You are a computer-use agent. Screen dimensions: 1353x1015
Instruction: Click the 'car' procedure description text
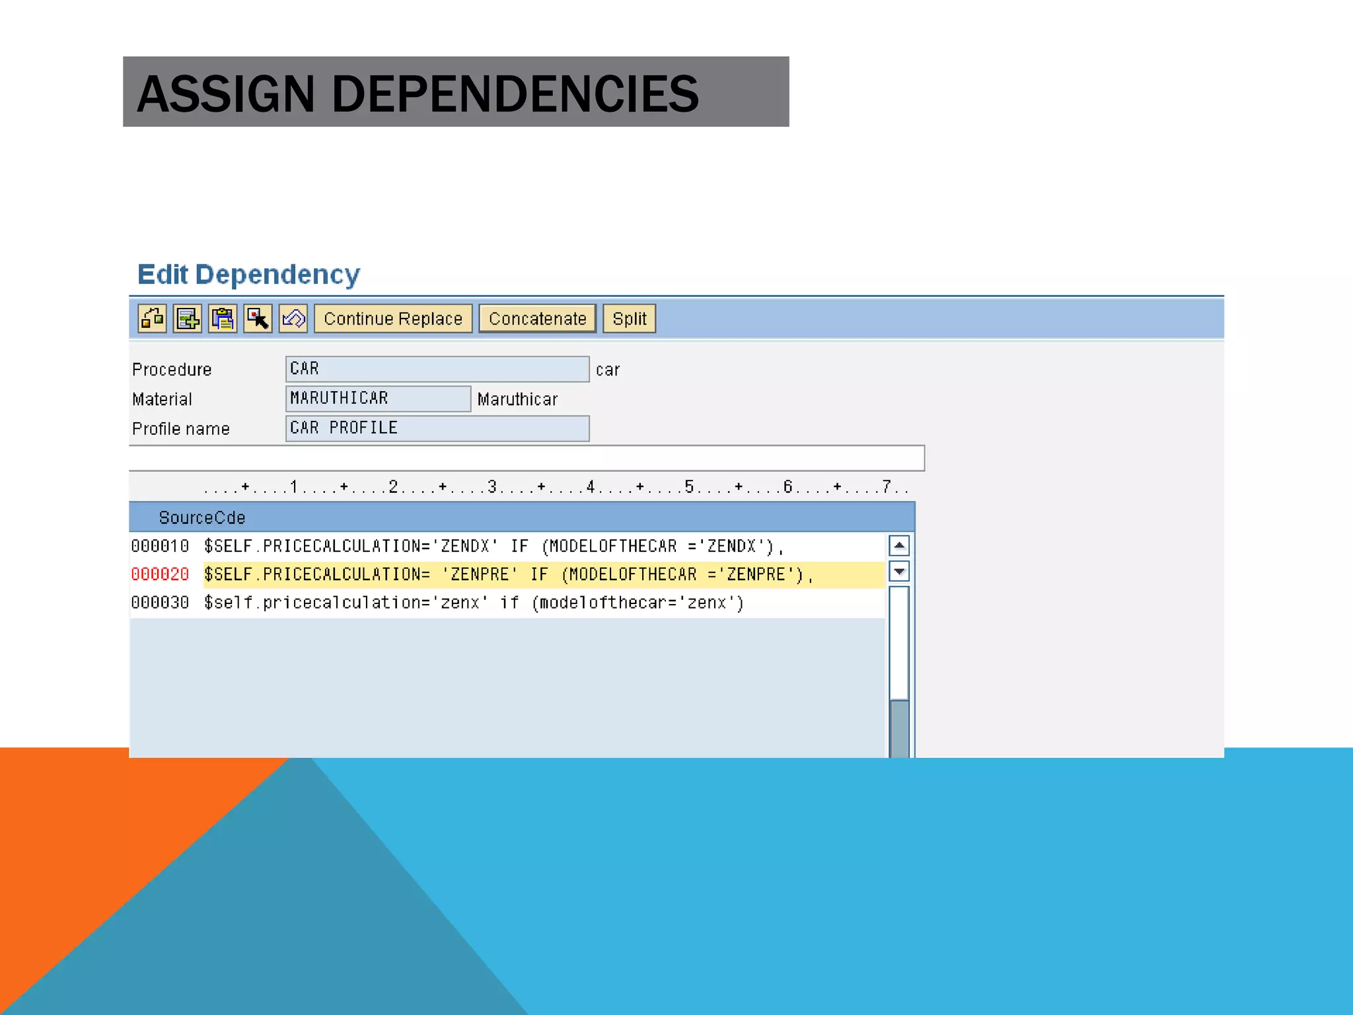608,370
